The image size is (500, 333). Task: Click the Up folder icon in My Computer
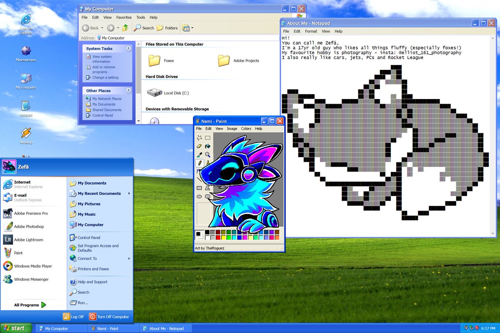pos(125,28)
